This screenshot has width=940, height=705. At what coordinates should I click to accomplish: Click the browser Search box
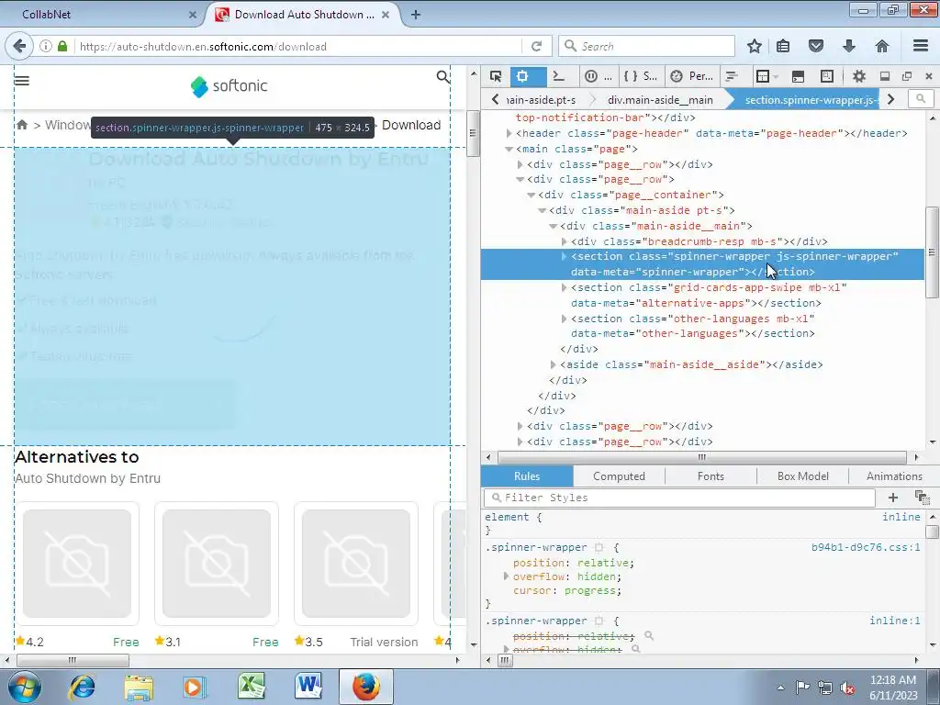[x=647, y=46]
